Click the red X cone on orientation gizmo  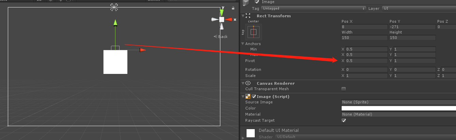tap(229, 20)
